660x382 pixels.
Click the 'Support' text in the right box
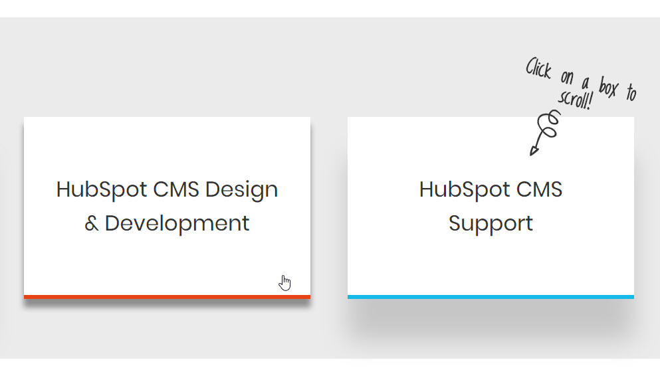[x=491, y=223]
